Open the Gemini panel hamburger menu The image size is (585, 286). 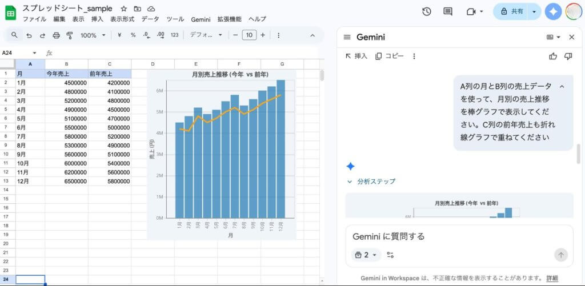[347, 37]
